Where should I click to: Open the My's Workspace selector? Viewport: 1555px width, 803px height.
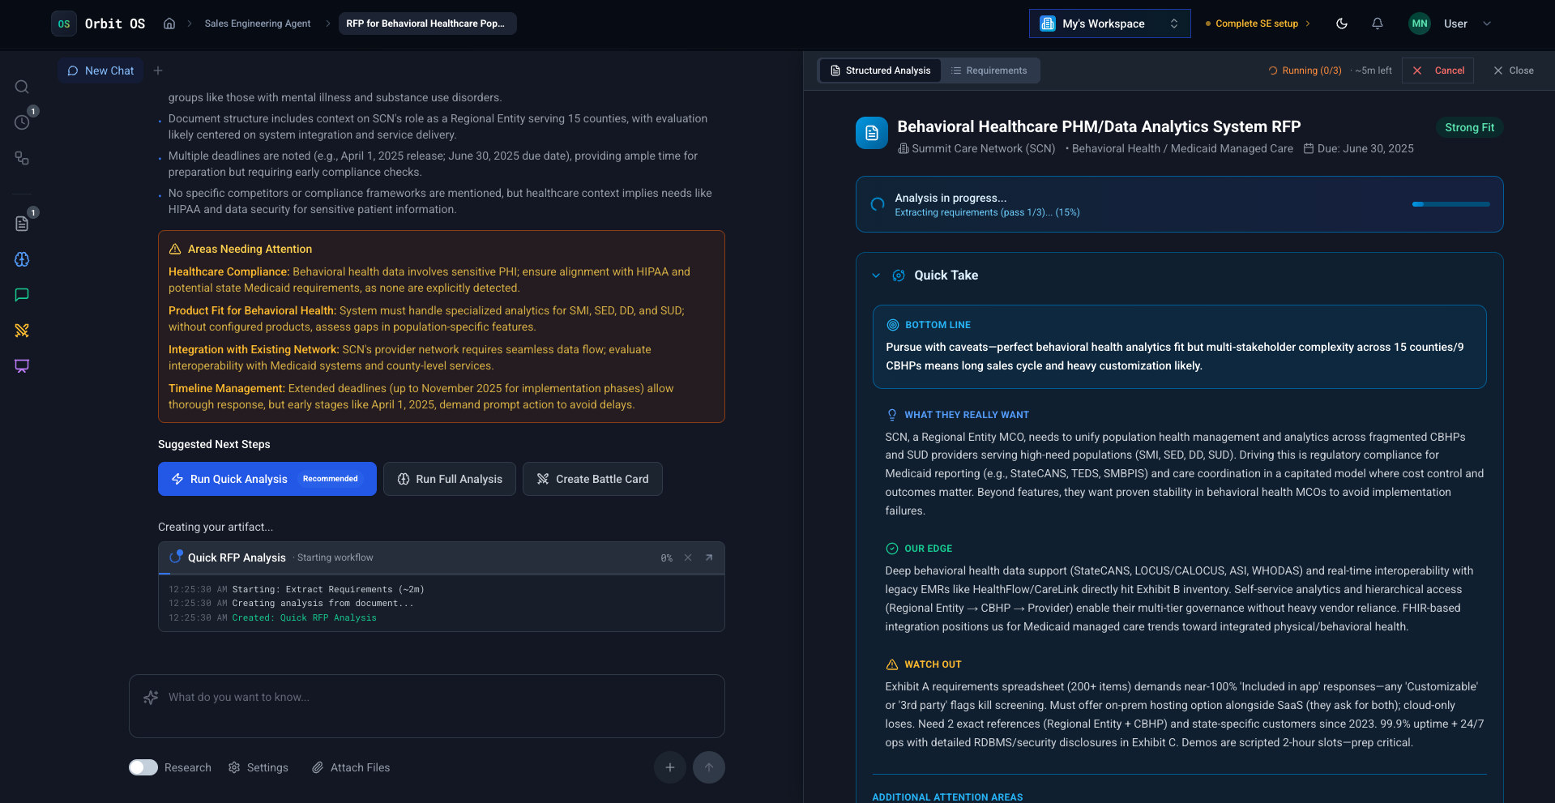tap(1109, 23)
